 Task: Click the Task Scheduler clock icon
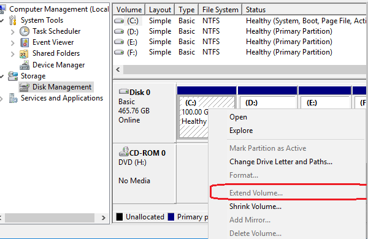tap(25, 31)
